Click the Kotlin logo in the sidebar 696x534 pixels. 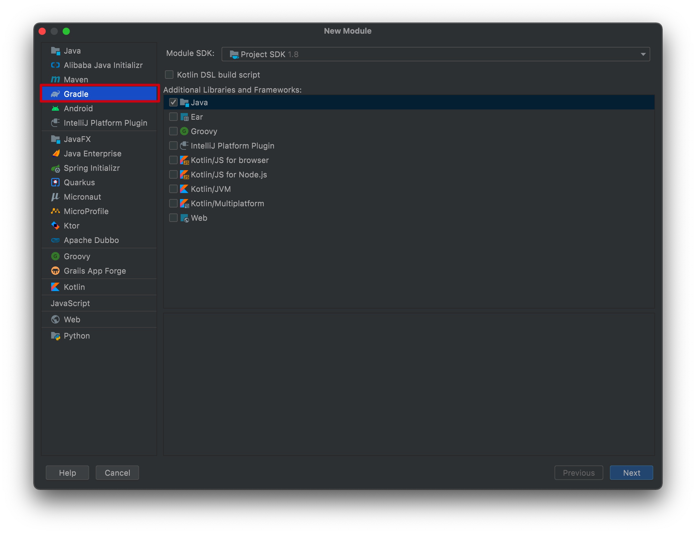tap(55, 287)
